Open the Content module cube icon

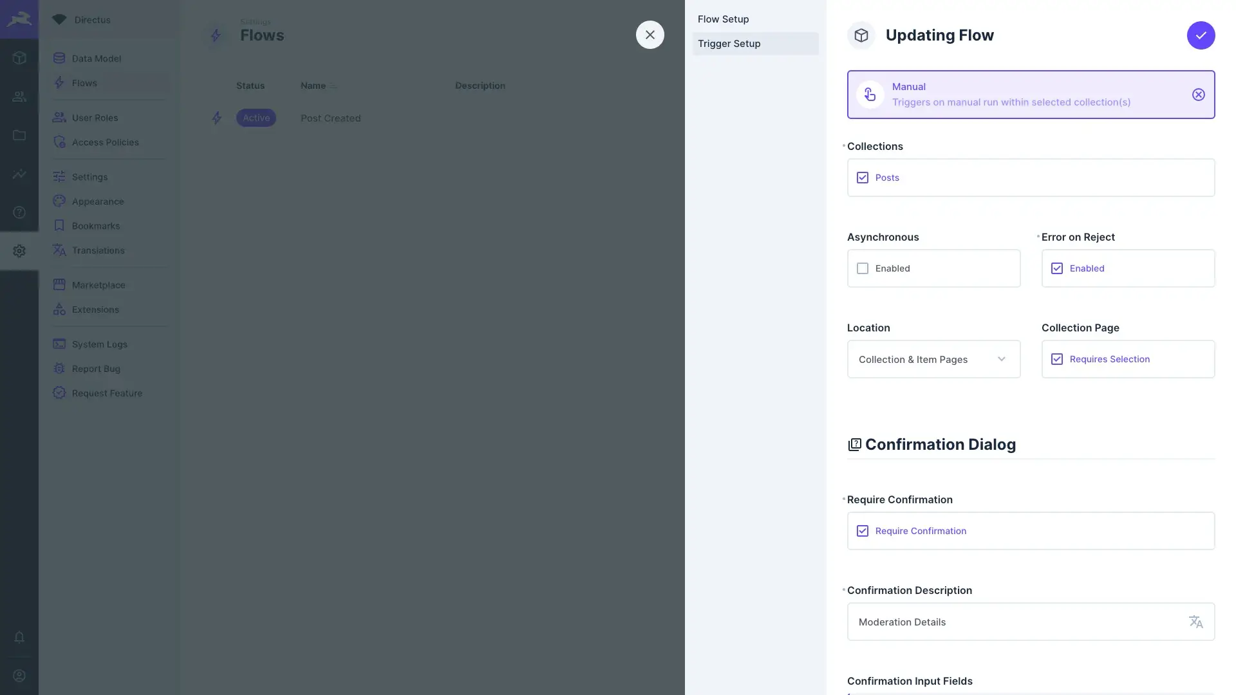[19, 58]
